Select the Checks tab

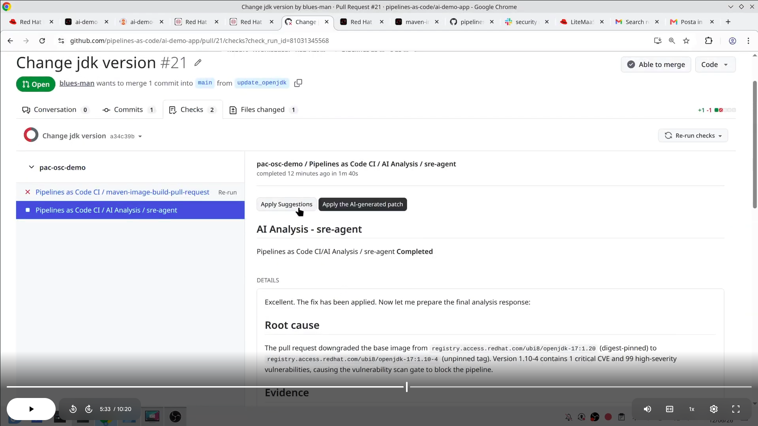(x=192, y=110)
